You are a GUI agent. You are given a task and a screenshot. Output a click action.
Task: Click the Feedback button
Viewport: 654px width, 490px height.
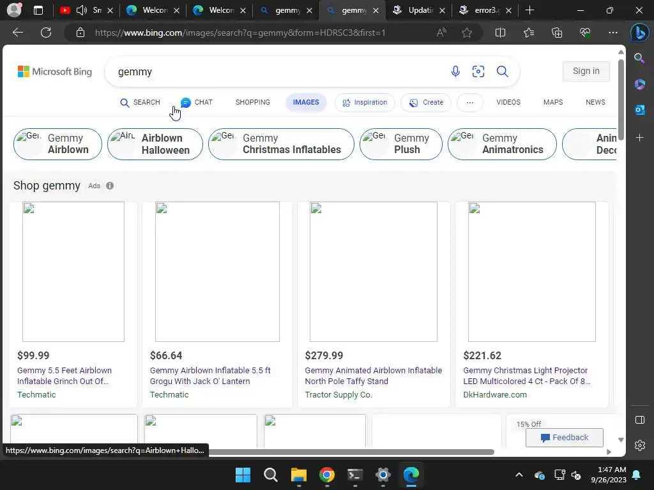[x=565, y=438]
